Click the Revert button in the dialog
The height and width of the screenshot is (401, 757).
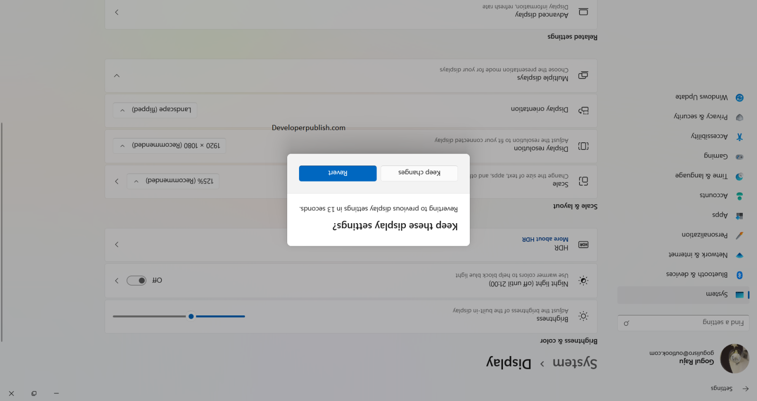(x=338, y=173)
